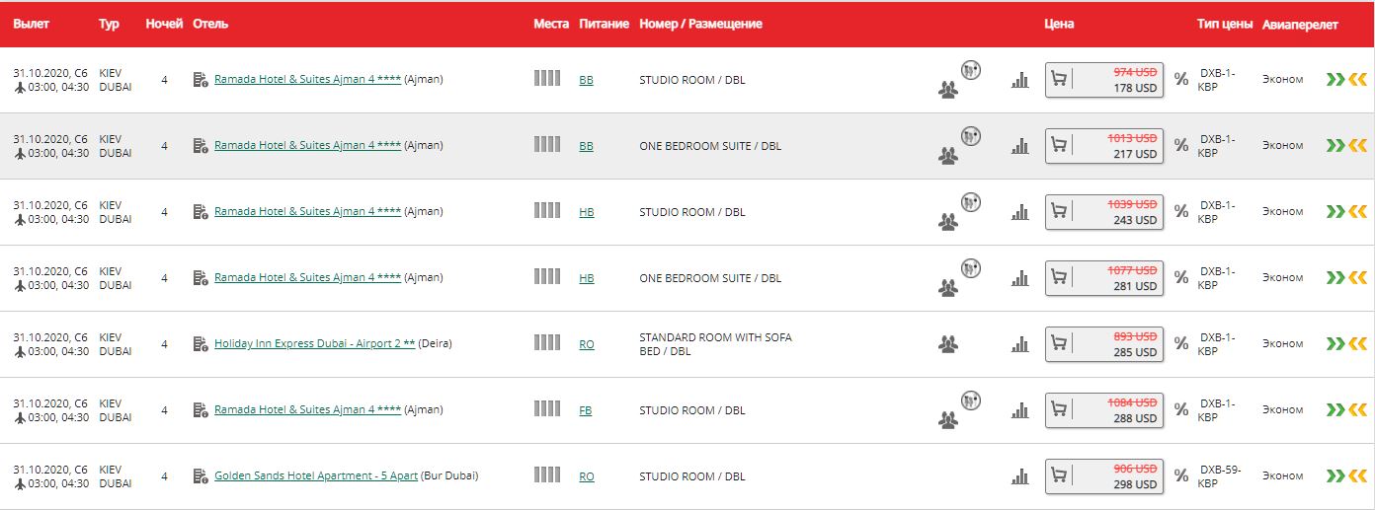Click the seats availability bars in Holiday Inn row
The image size is (1375, 510).
(546, 342)
